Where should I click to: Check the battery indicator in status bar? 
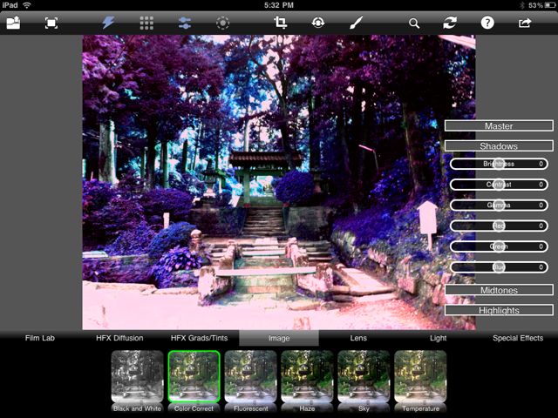click(549, 5)
